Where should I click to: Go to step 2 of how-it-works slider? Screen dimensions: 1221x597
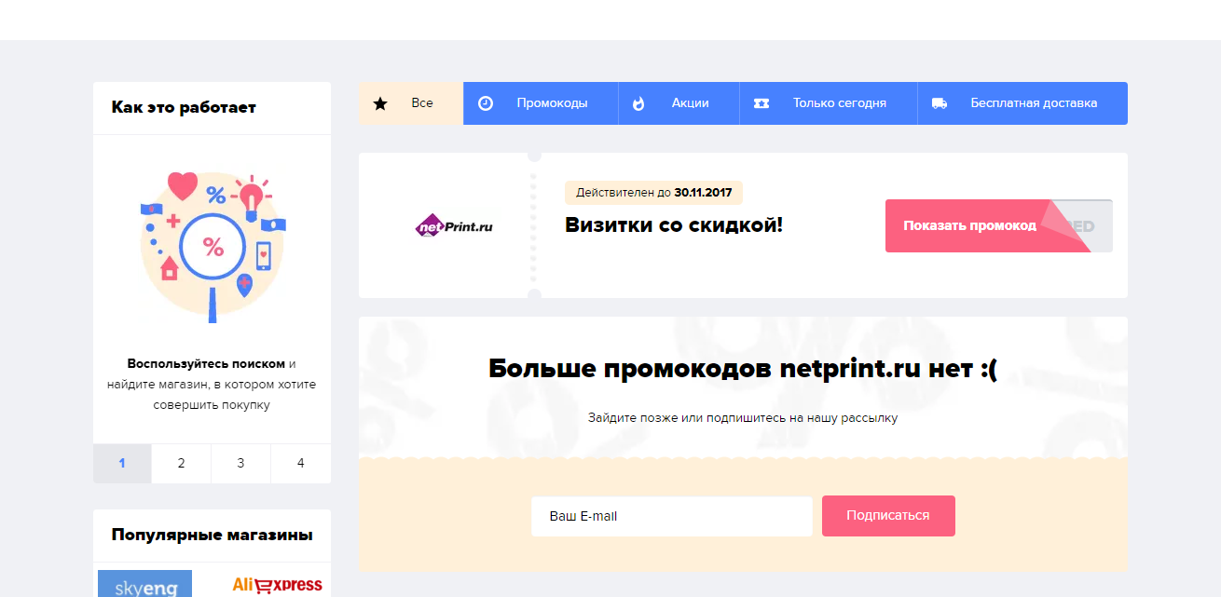(181, 464)
